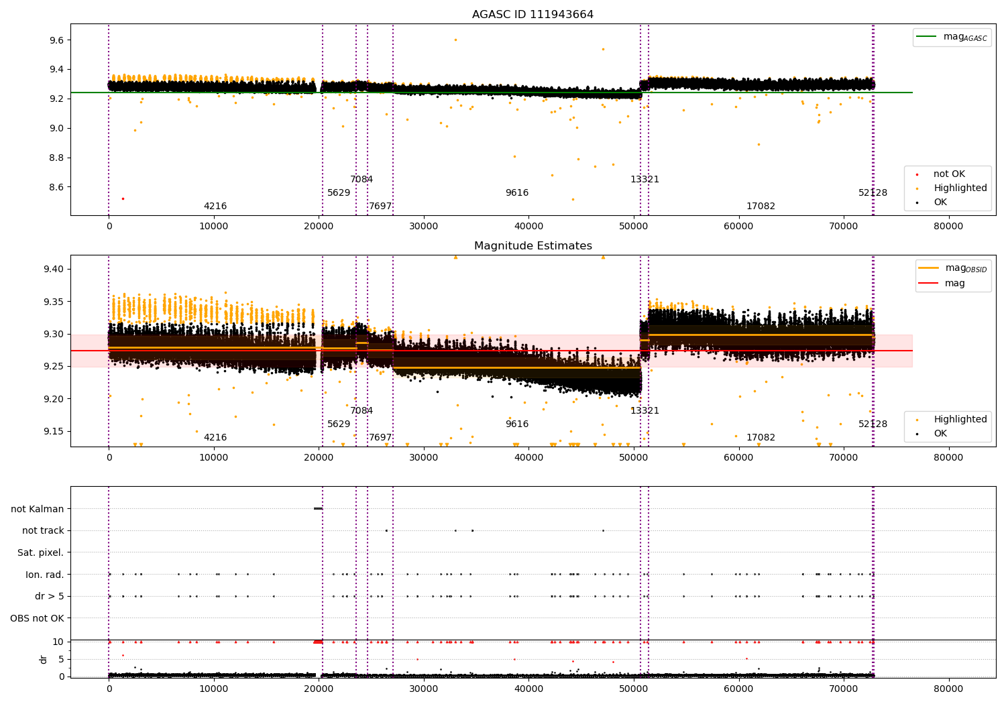Click the 'dr > 5' row label
The image size is (1006, 704).
tap(50, 597)
